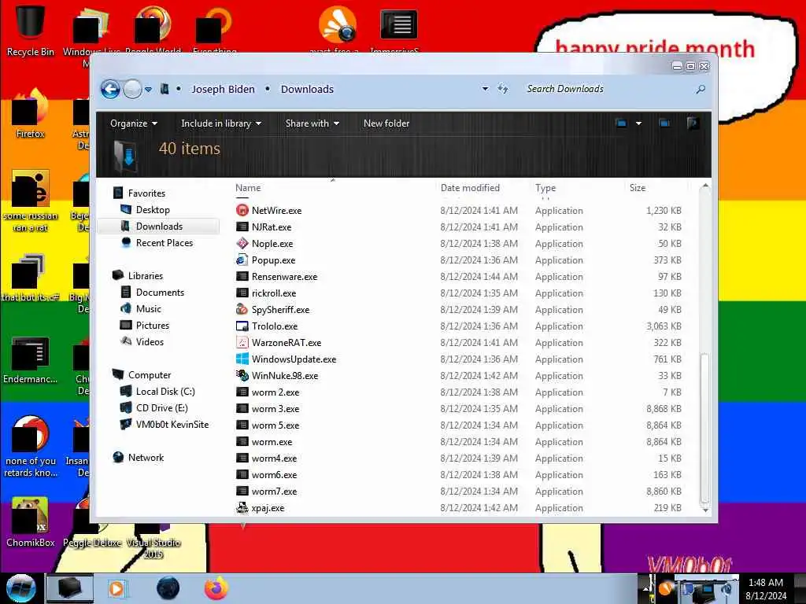
Task: Select the worm6.exe file name
Action: (x=274, y=474)
